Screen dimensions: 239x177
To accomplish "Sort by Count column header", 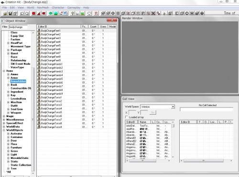I will (93, 27).
